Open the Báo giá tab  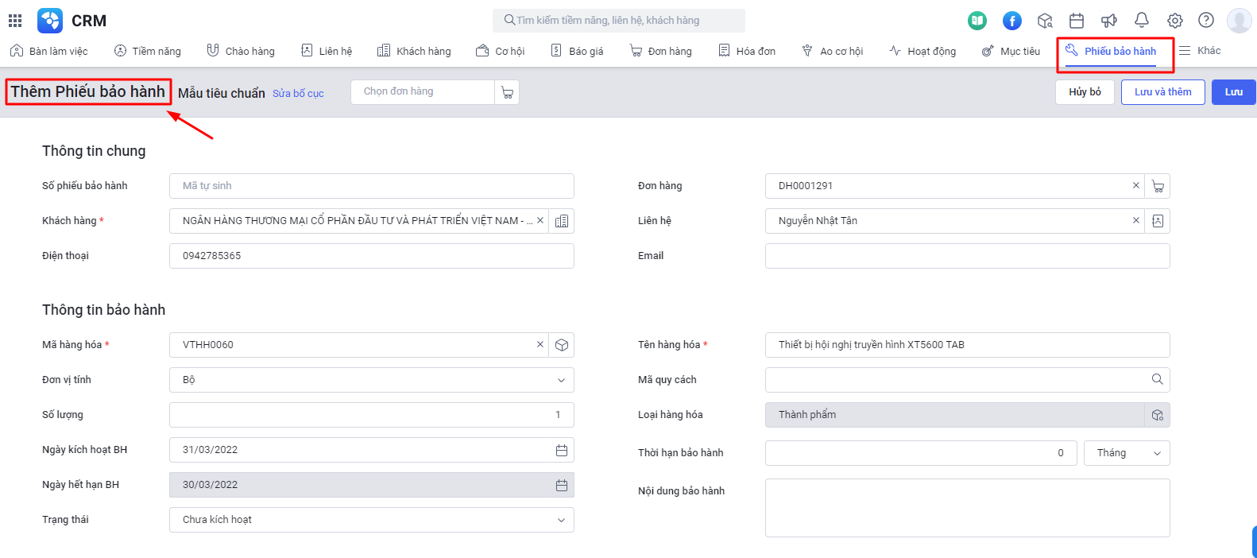[x=578, y=51]
